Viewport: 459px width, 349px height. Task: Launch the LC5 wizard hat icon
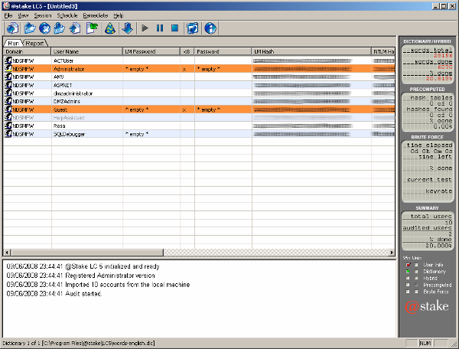tap(110, 28)
